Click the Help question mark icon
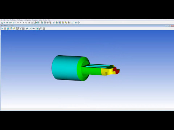The height and width of the screenshot is (130, 174). click(79, 22)
